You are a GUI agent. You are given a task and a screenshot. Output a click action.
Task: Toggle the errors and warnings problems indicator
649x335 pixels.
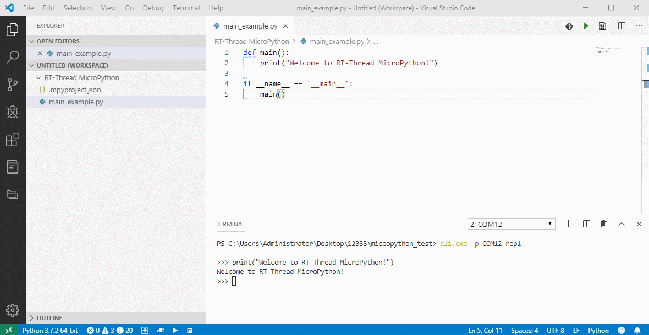click(110, 330)
